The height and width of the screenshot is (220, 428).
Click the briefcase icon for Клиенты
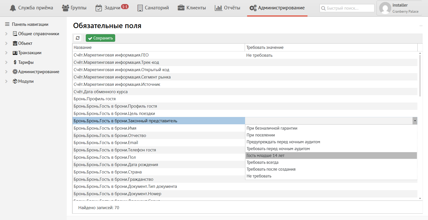tap(181, 8)
